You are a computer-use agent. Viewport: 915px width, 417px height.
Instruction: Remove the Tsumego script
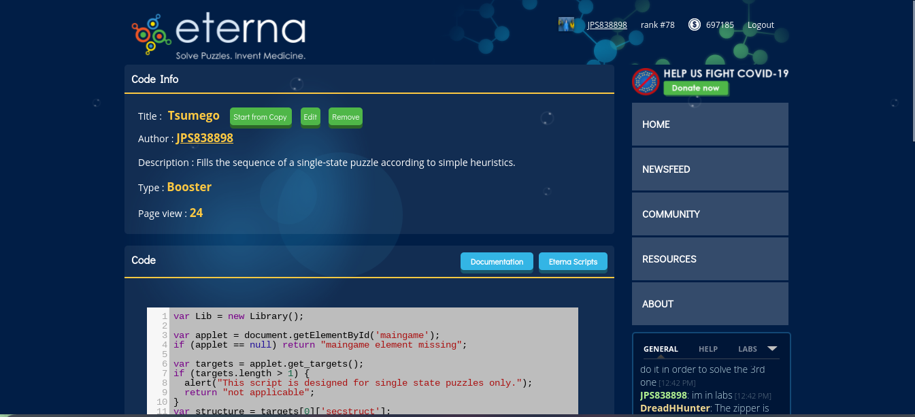[x=346, y=117]
